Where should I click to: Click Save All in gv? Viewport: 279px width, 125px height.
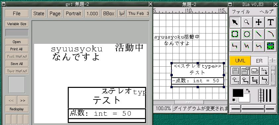(17, 64)
